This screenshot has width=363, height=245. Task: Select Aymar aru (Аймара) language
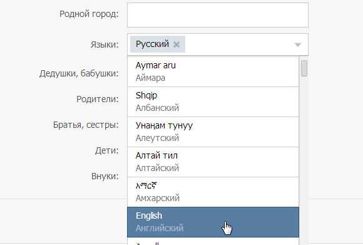tap(213, 71)
